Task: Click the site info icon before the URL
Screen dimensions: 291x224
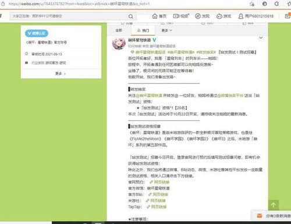Action: tap(3, 3)
